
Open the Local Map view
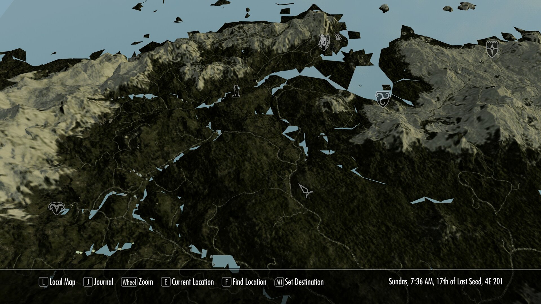(x=57, y=282)
